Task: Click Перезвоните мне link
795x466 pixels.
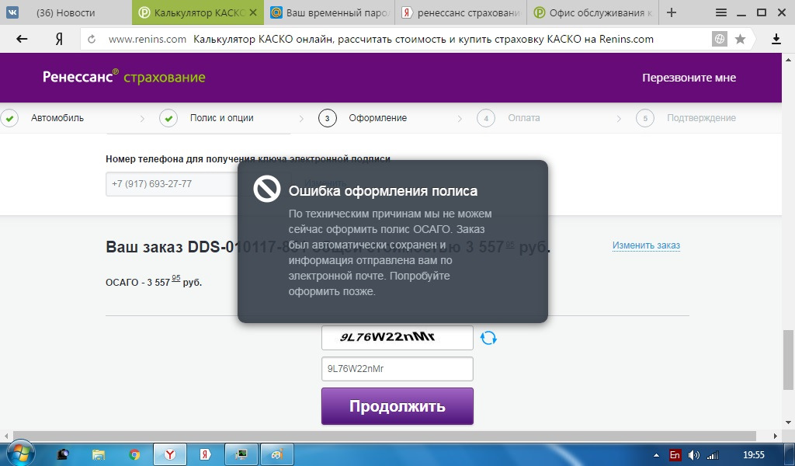Action: 689,78
